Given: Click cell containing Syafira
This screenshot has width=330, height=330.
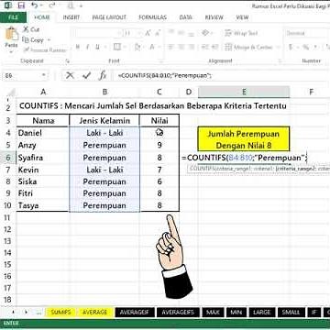Looking at the screenshot, I should [x=42, y=158].
